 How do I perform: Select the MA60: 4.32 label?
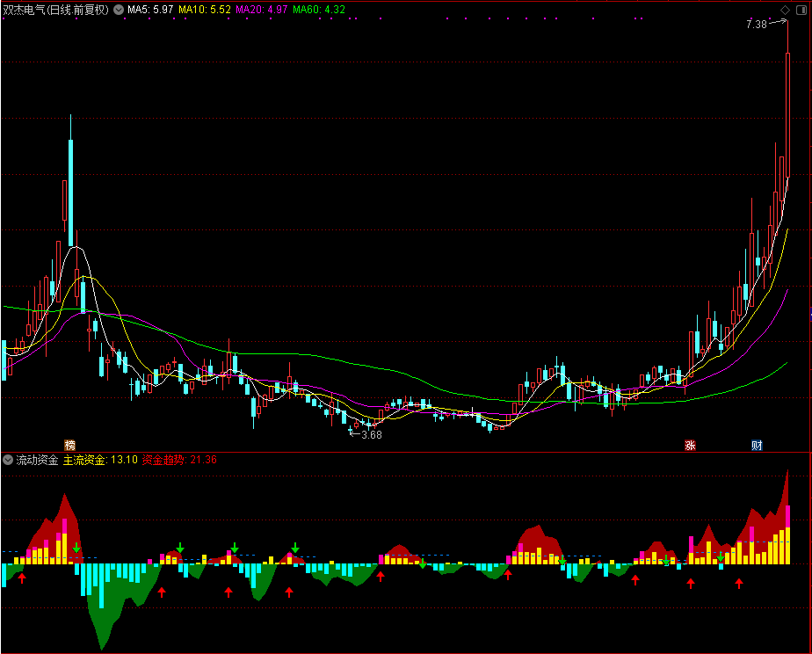tap(318, 10)
